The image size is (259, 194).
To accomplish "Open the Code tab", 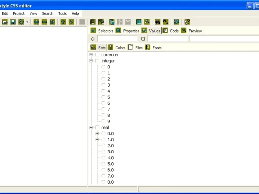I will pos(171,31).
